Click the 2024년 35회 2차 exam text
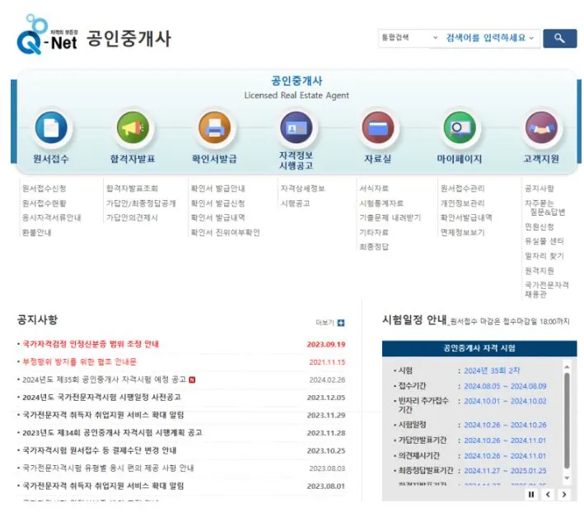Image resolution: width=584 pixels, height=512 pixels. click(x=492, y=370)
